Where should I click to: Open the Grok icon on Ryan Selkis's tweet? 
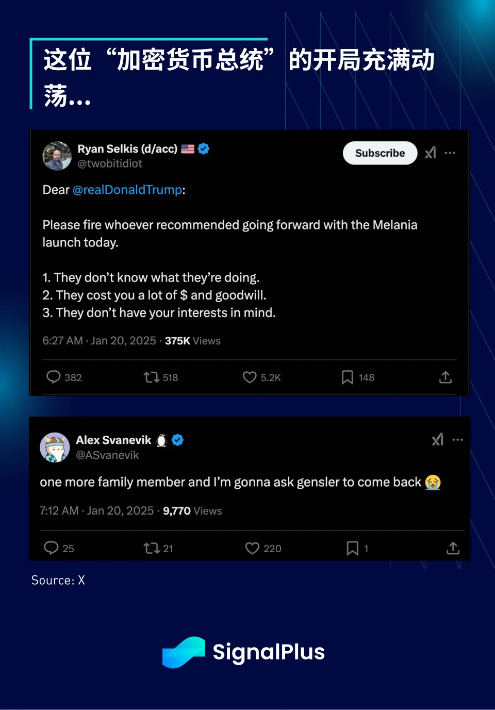pyautogui.click(x=431, y=153)
